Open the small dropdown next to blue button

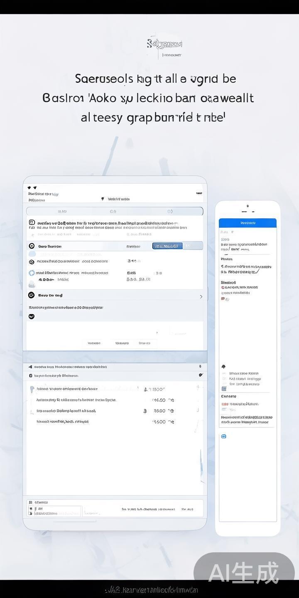point(188,246)
